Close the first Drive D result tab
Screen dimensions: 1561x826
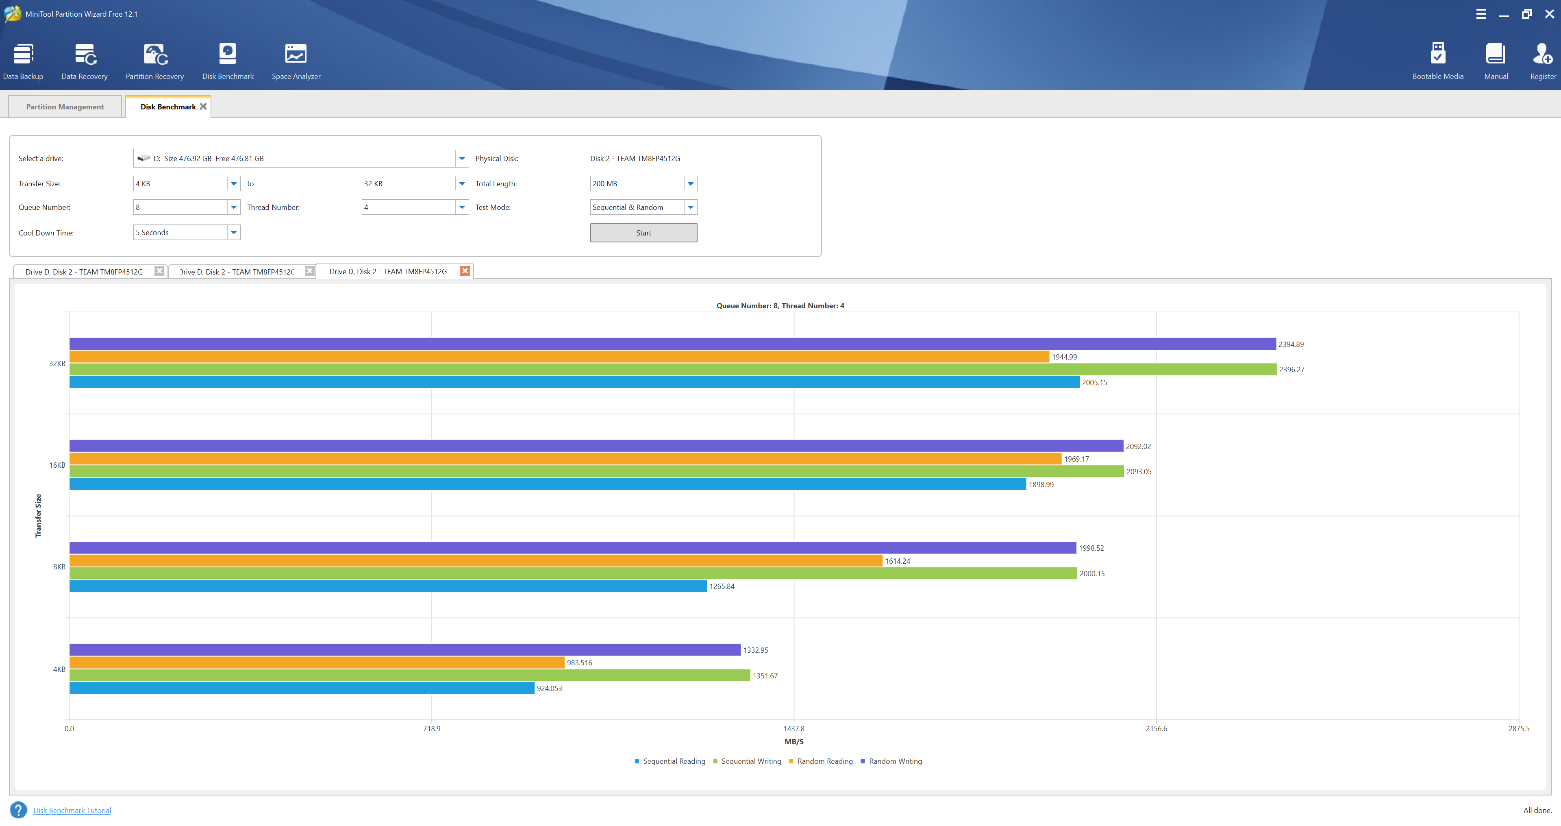159,271
